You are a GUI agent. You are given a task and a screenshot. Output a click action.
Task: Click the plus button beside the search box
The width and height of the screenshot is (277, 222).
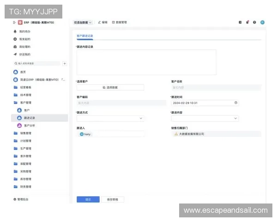click(65, 63)
